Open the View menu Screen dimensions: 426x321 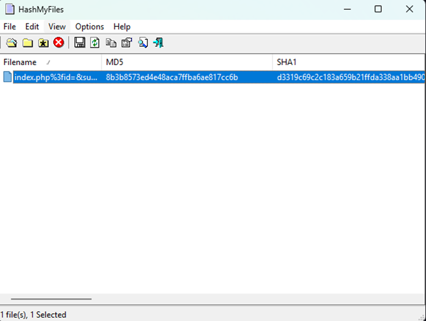(57, 27)
